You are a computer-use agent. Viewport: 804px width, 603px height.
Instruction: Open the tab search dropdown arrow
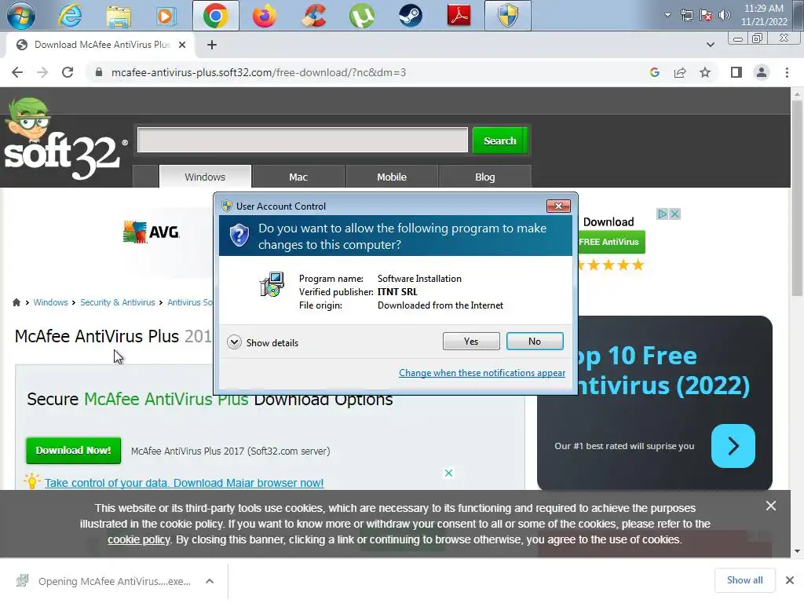tap(710, 45)
